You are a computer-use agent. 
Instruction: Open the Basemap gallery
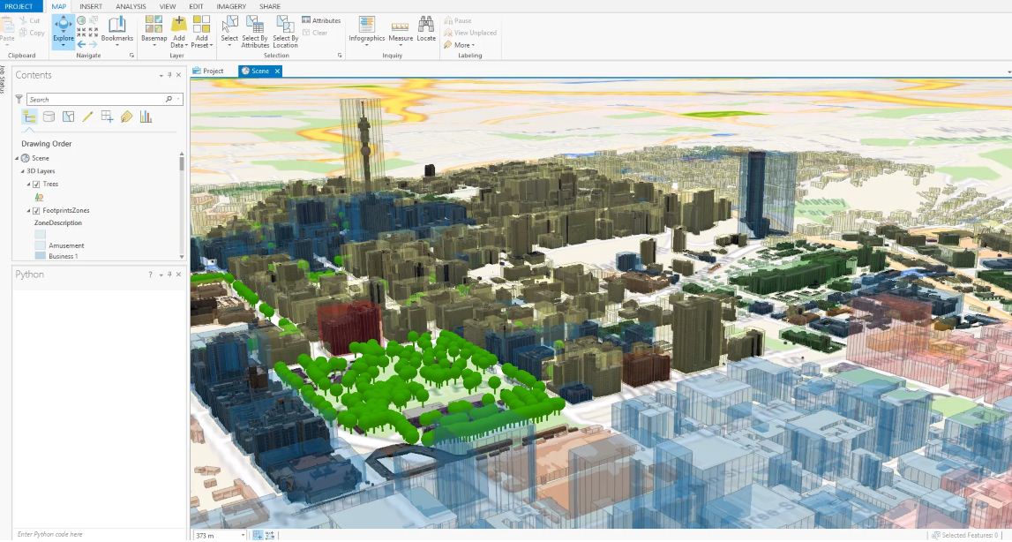pos(154,31)
